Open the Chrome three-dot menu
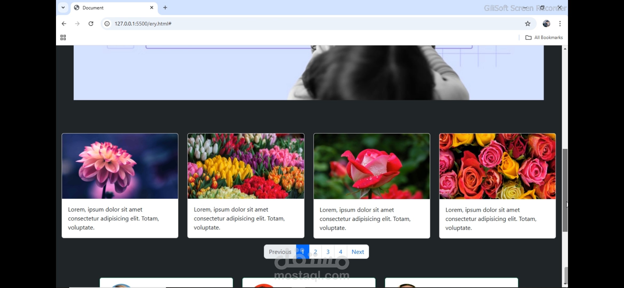Viewport: 624px width, 288px height. pos(560,24)
